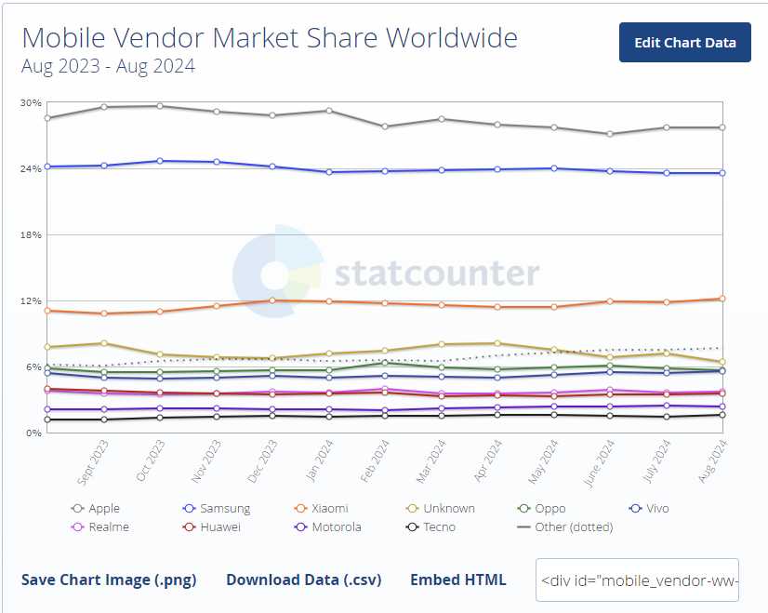This screenshot has width=768, height=613.
Task: Click Xiaomi data point at Sept 2023
Action: (x=104, y=313)
